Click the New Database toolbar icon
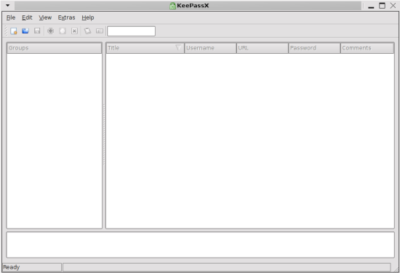This screenshot has height=273, width=400. [x=14, y=31]
